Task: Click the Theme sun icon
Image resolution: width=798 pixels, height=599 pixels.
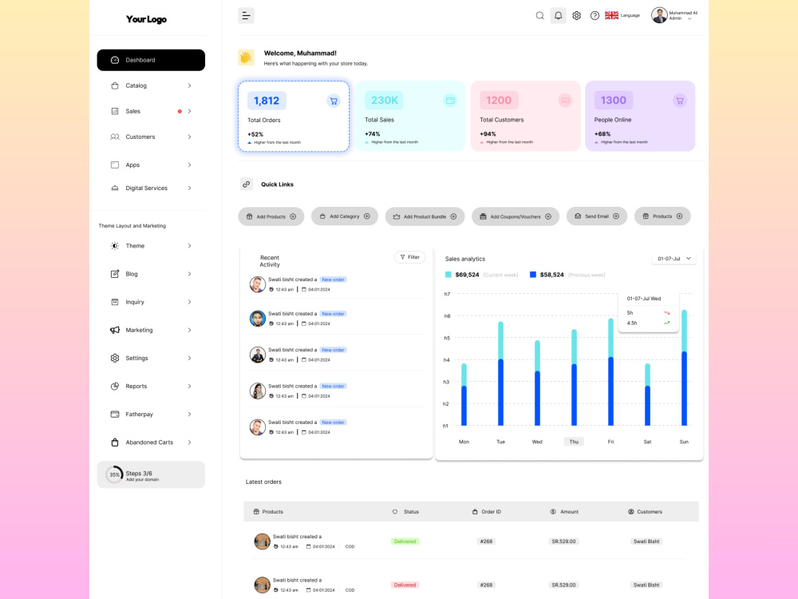Action: 115,246
